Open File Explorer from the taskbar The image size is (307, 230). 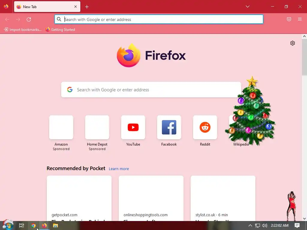55,226
